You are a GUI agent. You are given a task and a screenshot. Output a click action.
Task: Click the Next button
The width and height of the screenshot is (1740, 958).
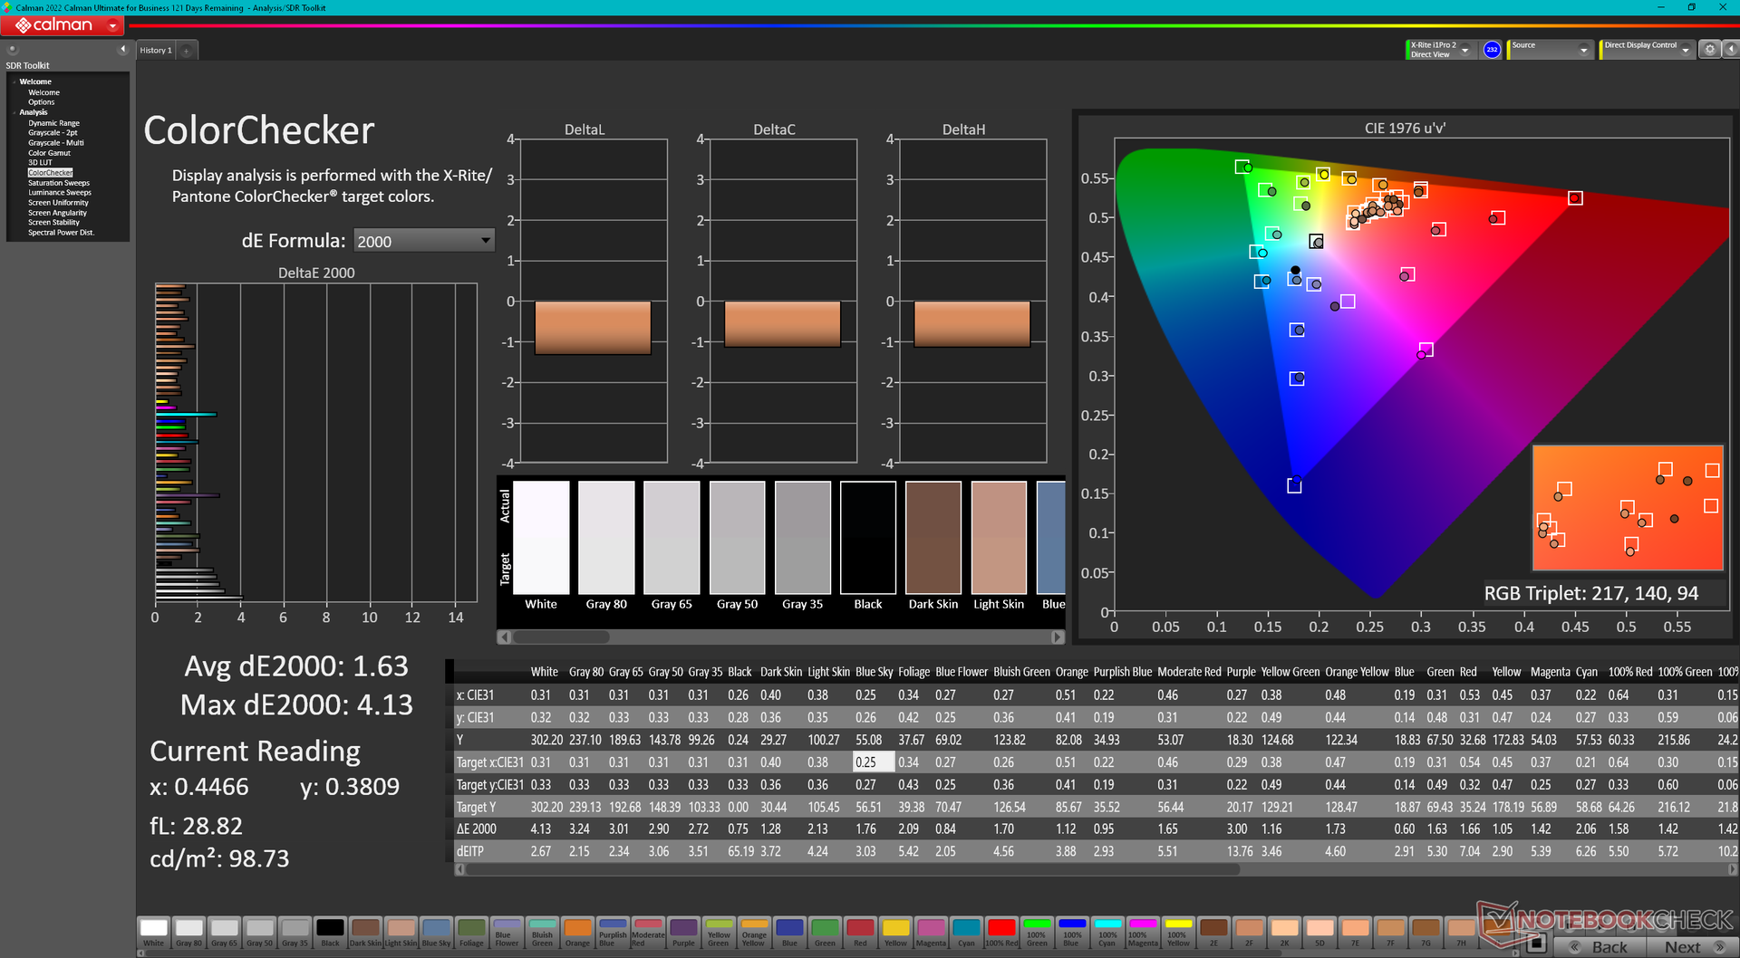pos(1692,947)
